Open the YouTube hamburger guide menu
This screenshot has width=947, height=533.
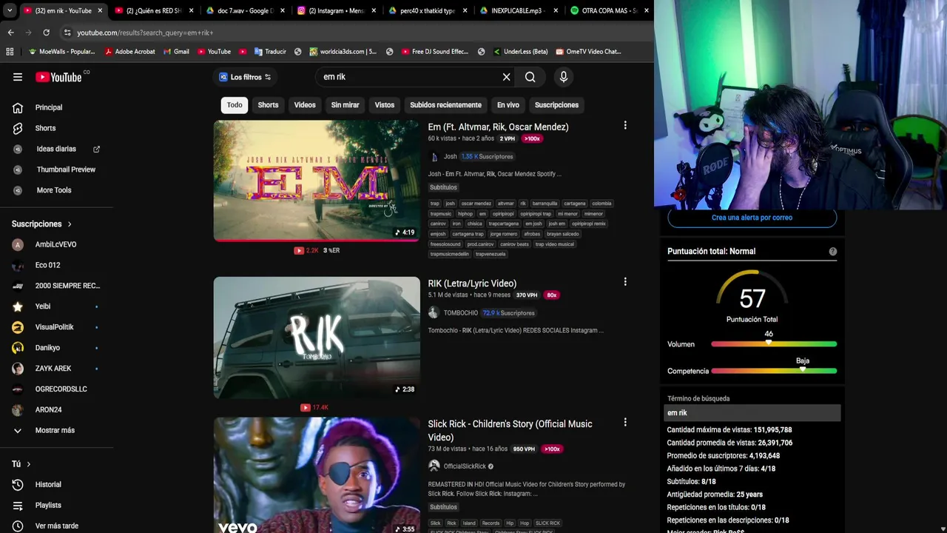point(18,77)
